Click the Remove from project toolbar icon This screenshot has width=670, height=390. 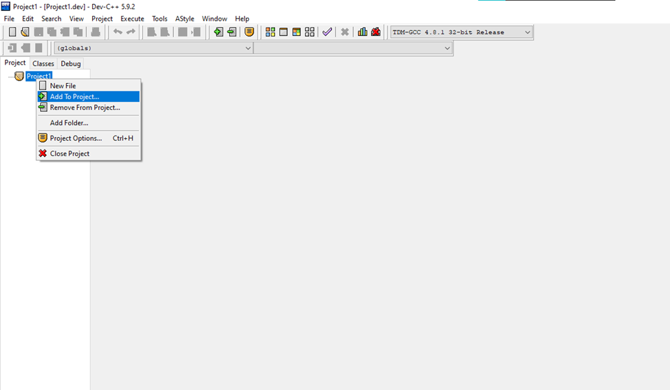(x=232, y=32)
